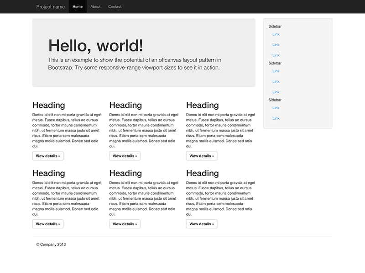Click the first Link under the third Sidebar heading
The width and height of the screenshot is (365, 273).
pyautogui.click(x=276, y=108)
